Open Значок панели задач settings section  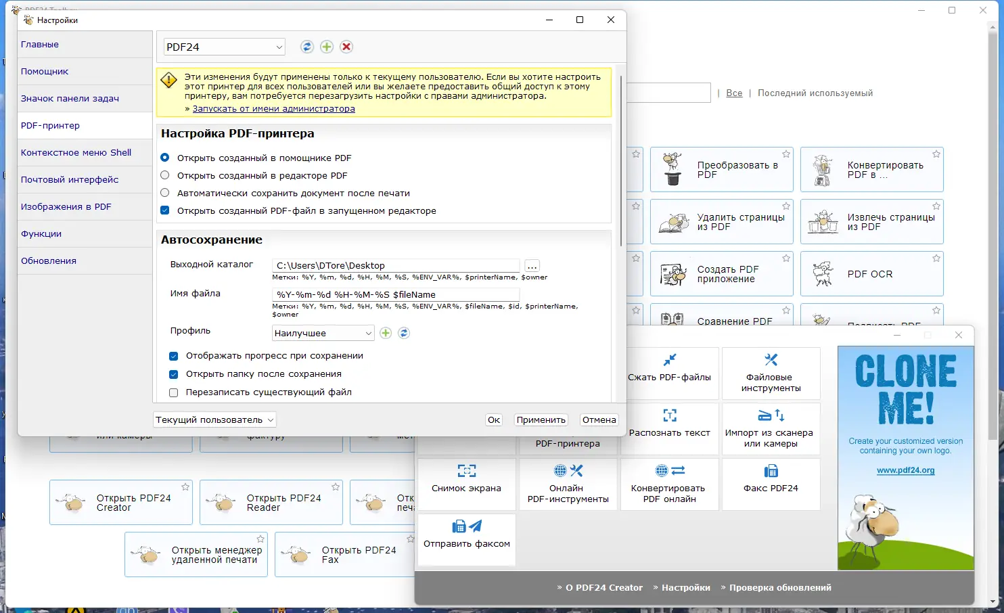pyautogui.click(x=85, y=99)
